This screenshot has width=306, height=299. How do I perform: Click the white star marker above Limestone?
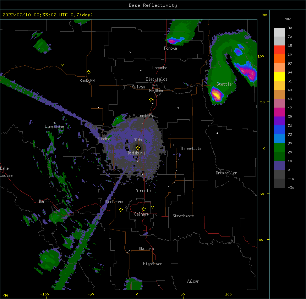coord(54,123)
